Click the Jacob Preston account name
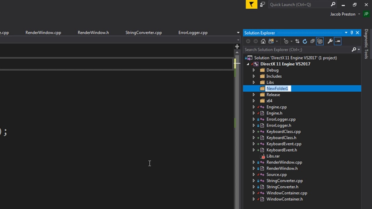The image size is (372, 209). pos(343,14)
